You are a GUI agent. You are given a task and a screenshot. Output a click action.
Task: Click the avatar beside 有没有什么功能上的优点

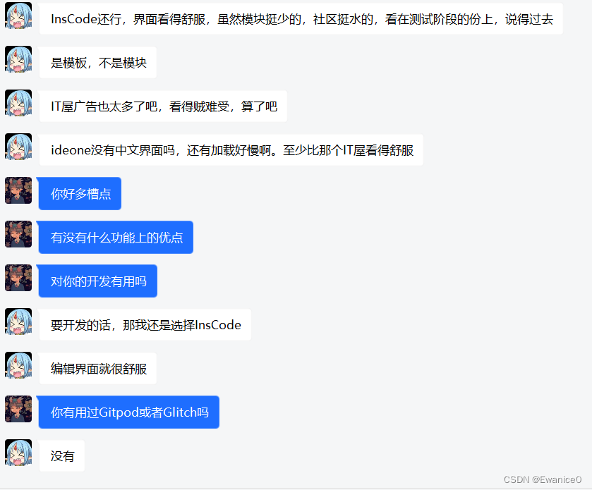pyautogui.click(x=18, y=234)
